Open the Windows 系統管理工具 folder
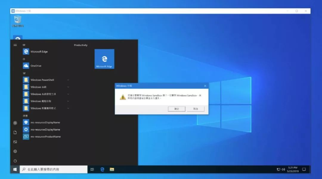Image resolution: width=322 pixels, height=179 pixels. 46,94
